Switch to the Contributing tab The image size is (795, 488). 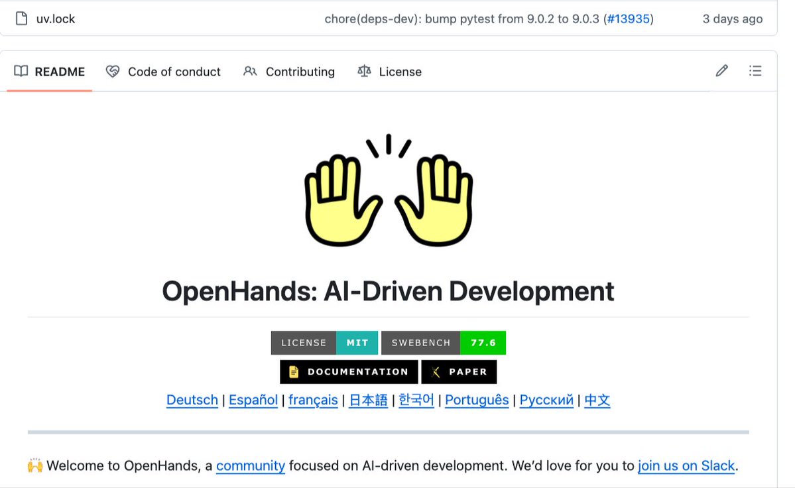click(289, 72)
